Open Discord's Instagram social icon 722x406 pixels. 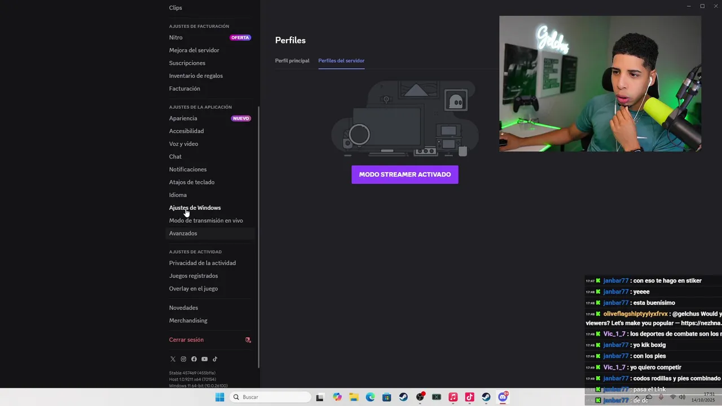tap(183, 359)
